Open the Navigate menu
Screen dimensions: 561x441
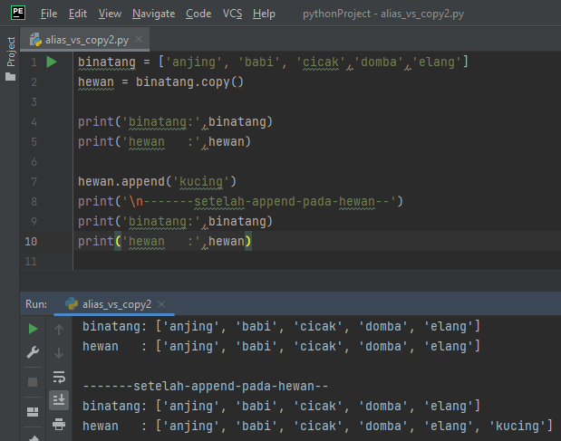pos(153,14)
